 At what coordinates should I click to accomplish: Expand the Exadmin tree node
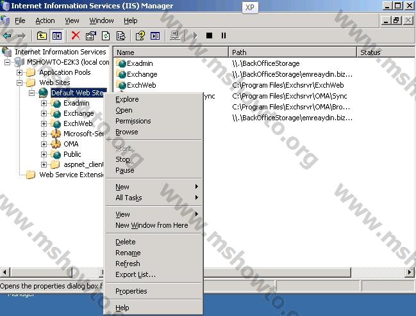44,103
